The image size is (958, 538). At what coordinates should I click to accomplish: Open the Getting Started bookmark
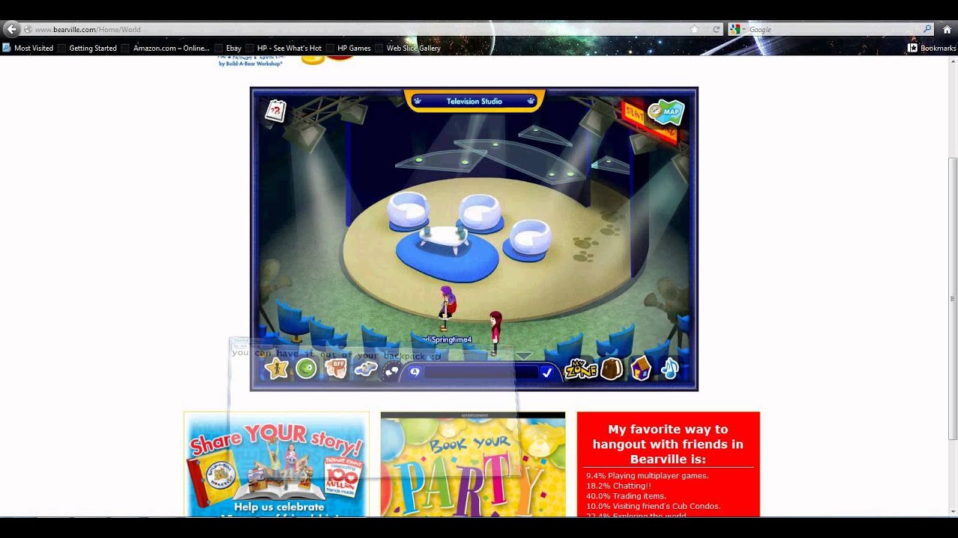click(x=87, y=48)
